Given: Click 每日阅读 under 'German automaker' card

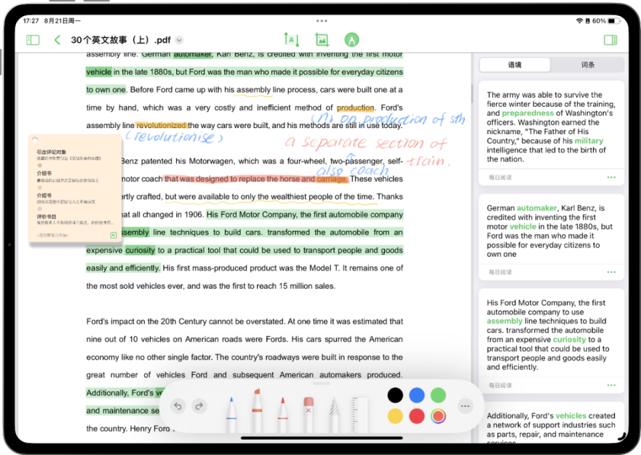Looking at the screenshot, I should coord(500,272).
